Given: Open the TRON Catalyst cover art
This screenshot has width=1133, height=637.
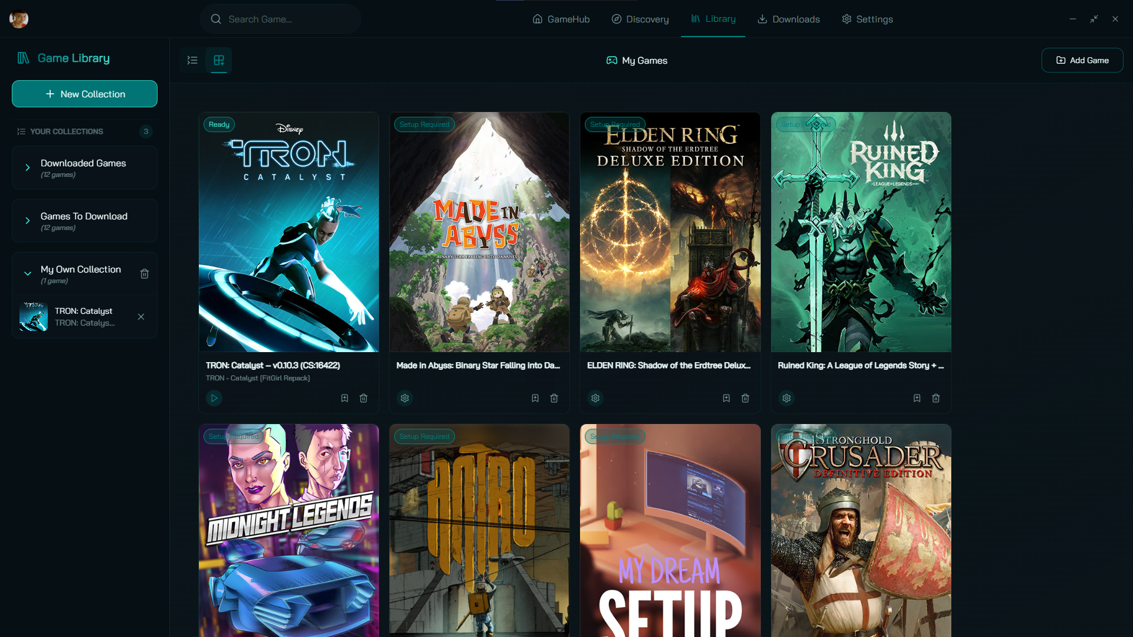Looking at the screenshot, I should point(289,232).
